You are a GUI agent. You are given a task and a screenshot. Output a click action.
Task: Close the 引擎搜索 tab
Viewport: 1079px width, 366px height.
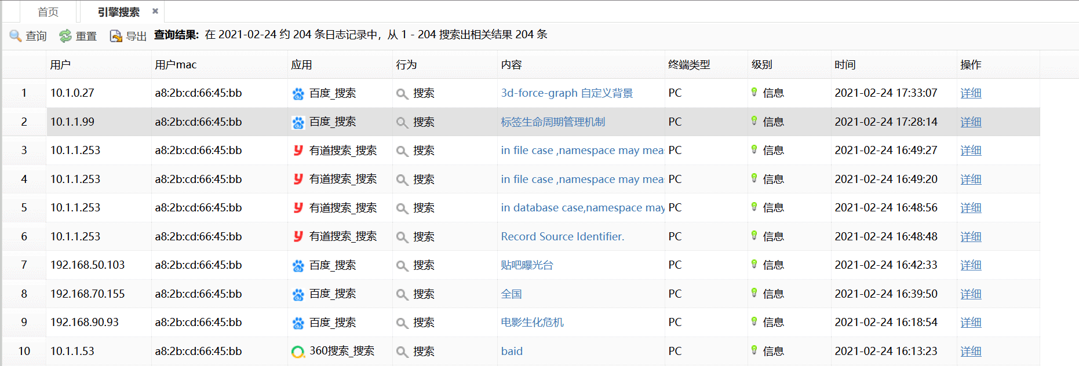pos(155,11)
